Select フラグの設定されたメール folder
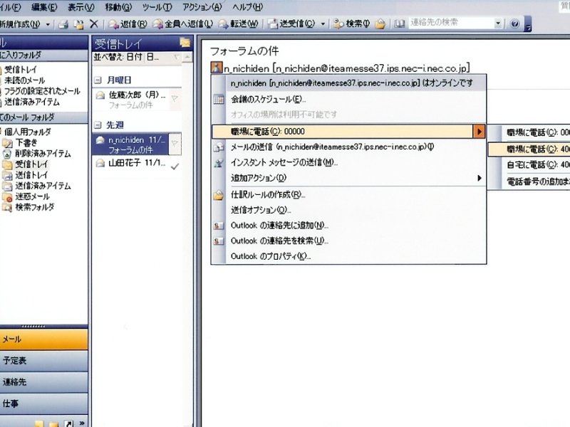Viewport: 570px width, 427px height. 42,91
